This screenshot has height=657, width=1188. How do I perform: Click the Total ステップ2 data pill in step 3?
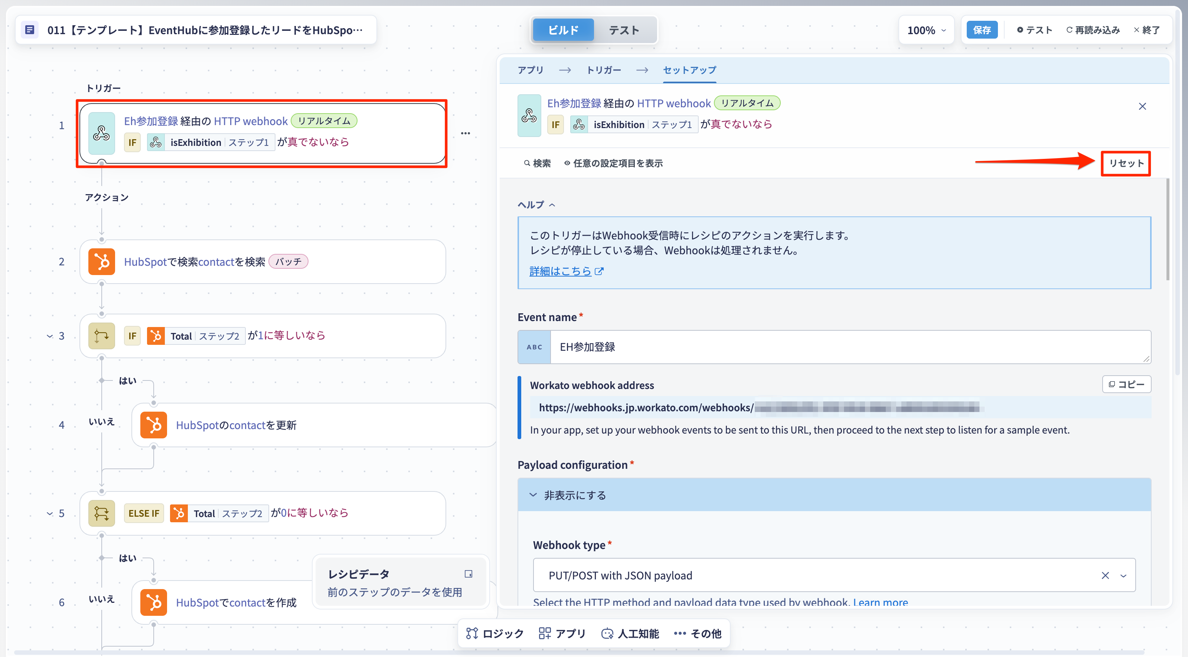tap(196, 336)
